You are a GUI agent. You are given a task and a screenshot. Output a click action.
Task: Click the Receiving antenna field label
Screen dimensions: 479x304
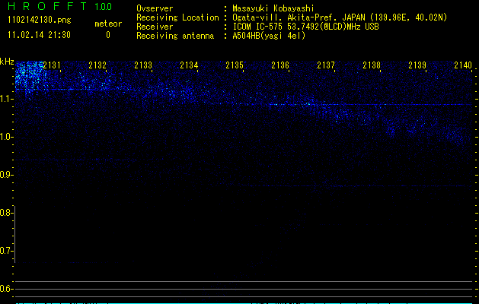175,36
